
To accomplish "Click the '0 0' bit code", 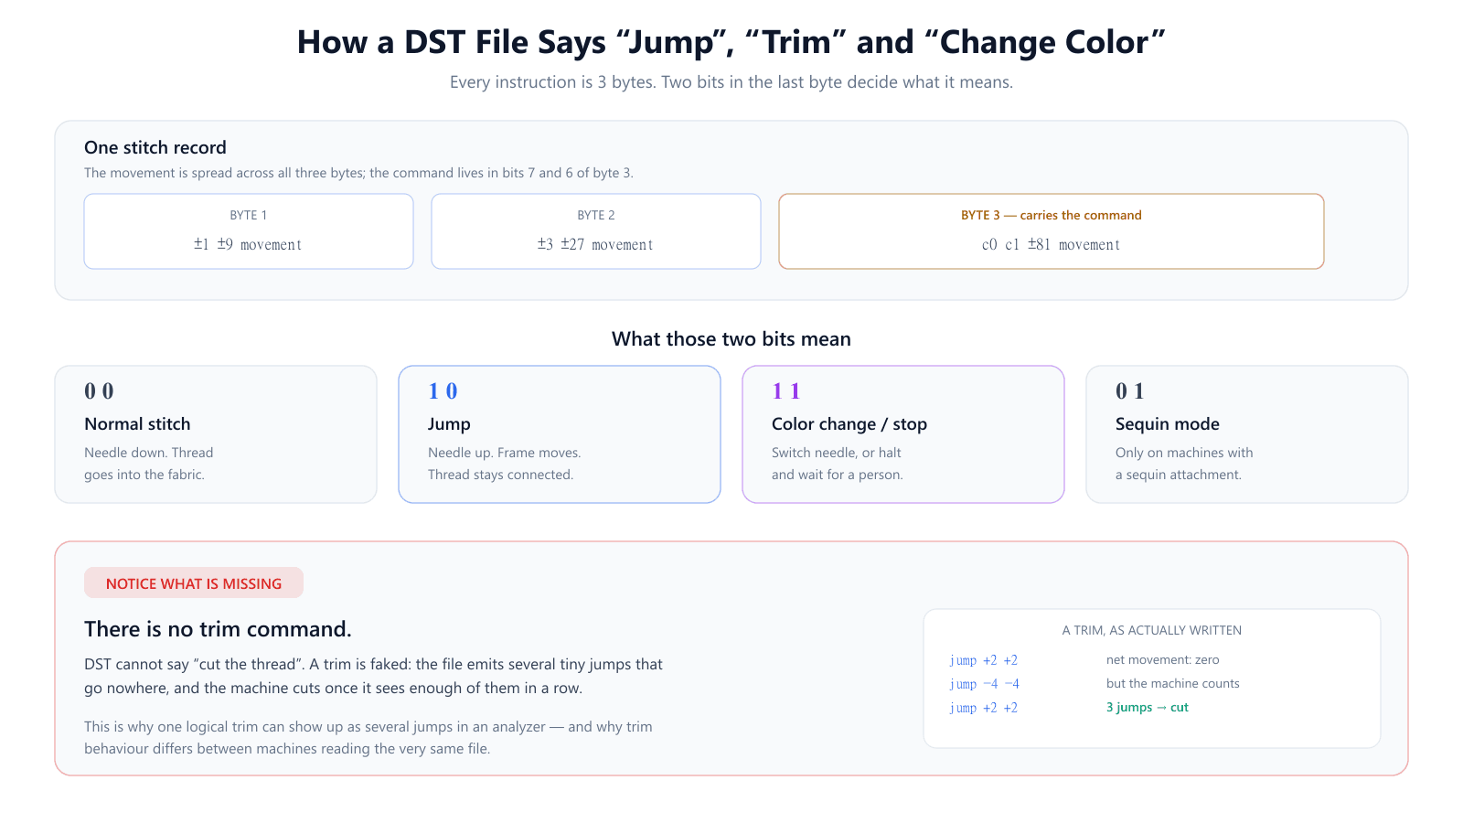I will point(99,391).
